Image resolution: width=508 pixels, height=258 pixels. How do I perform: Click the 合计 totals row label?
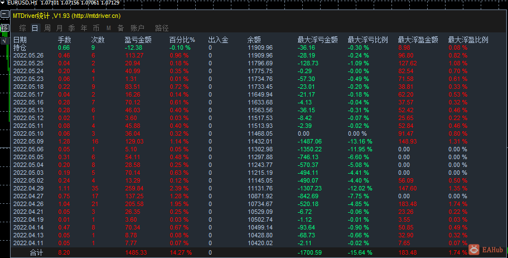36,252
